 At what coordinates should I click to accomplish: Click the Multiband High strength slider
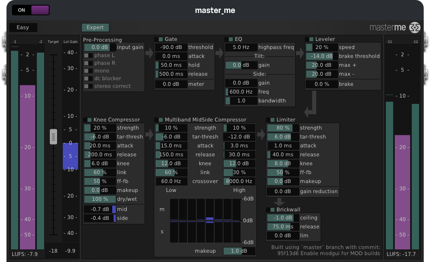[x=239, y=128]
